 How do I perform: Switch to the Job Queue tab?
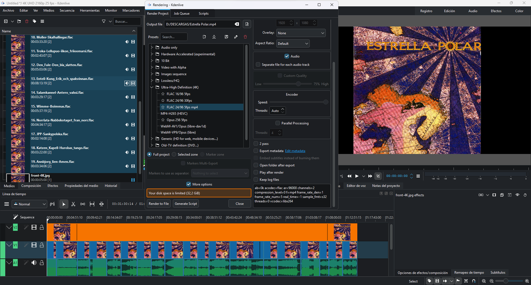point(182,14)
